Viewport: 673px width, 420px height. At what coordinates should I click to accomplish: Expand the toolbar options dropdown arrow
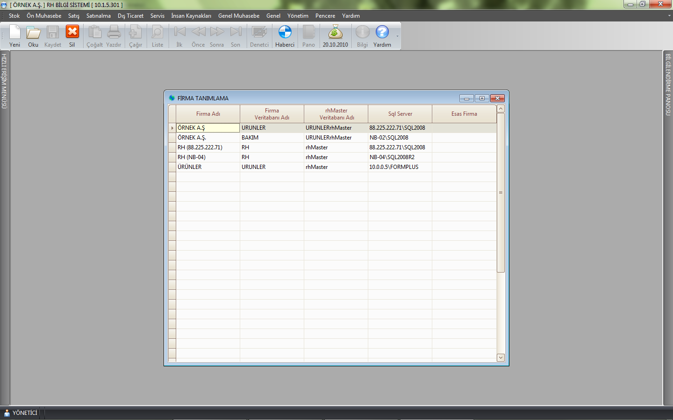[398, 36]
